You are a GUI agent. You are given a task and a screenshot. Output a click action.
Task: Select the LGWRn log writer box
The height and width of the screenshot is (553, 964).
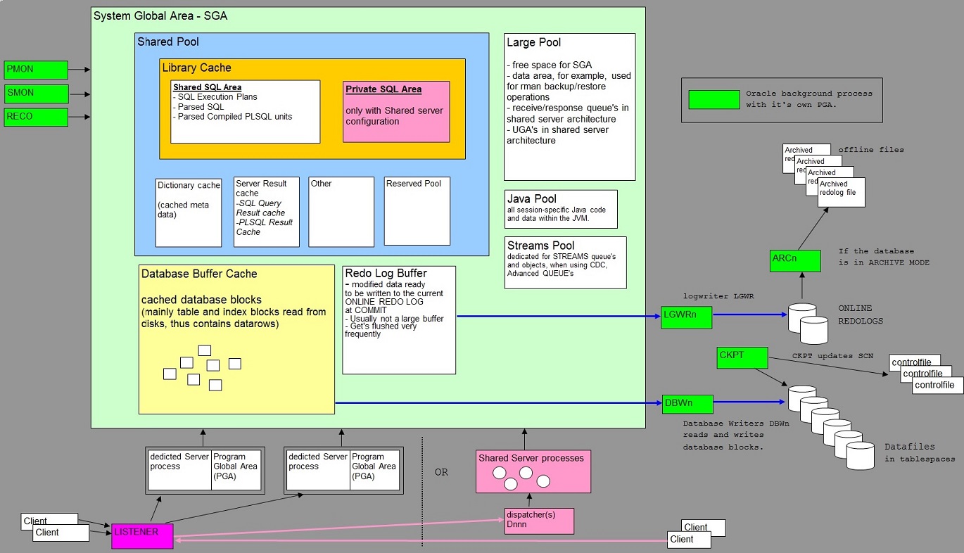[687, 317]
